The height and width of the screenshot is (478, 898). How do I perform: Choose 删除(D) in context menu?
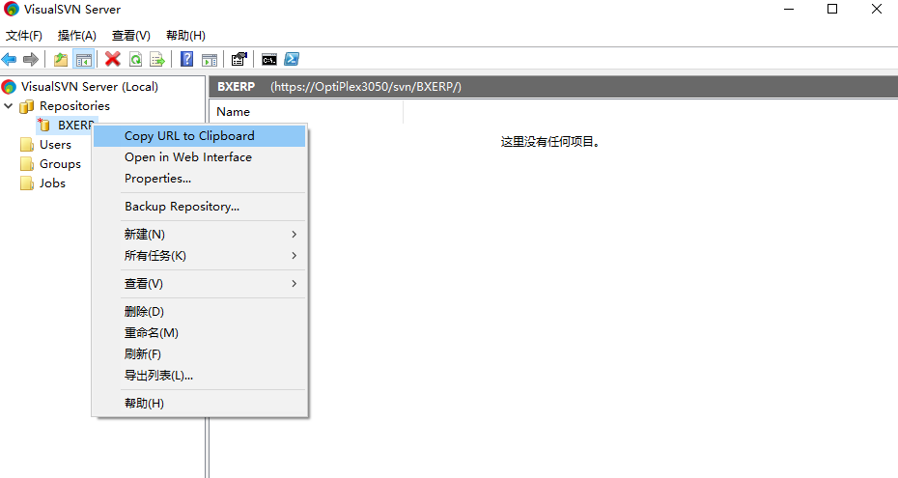[x=199, y=311]
